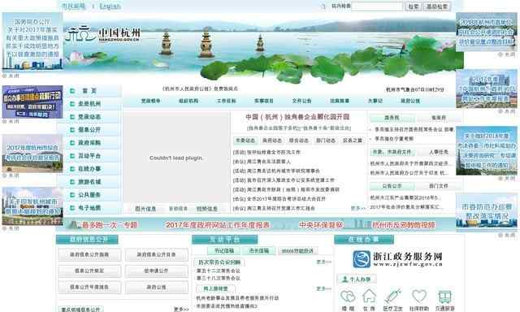This screenshot has width=520, height=312.
Task: Open the 第五十二次常务会议 list item
Action: click(x=219, y=271)
